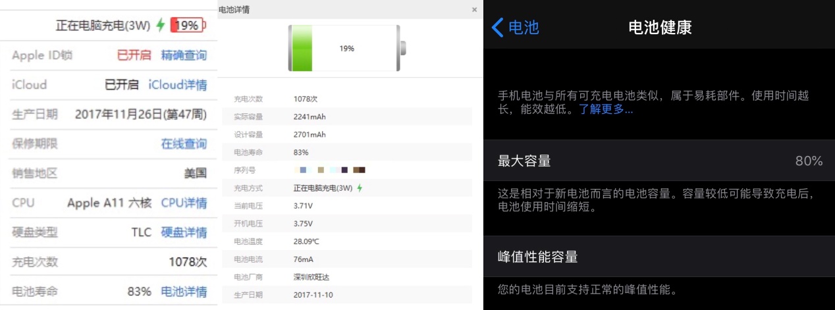Screen dimensions: 835x310
Task: Click the charging bolt in the 充电方式 row
Action: coord(360,188)
